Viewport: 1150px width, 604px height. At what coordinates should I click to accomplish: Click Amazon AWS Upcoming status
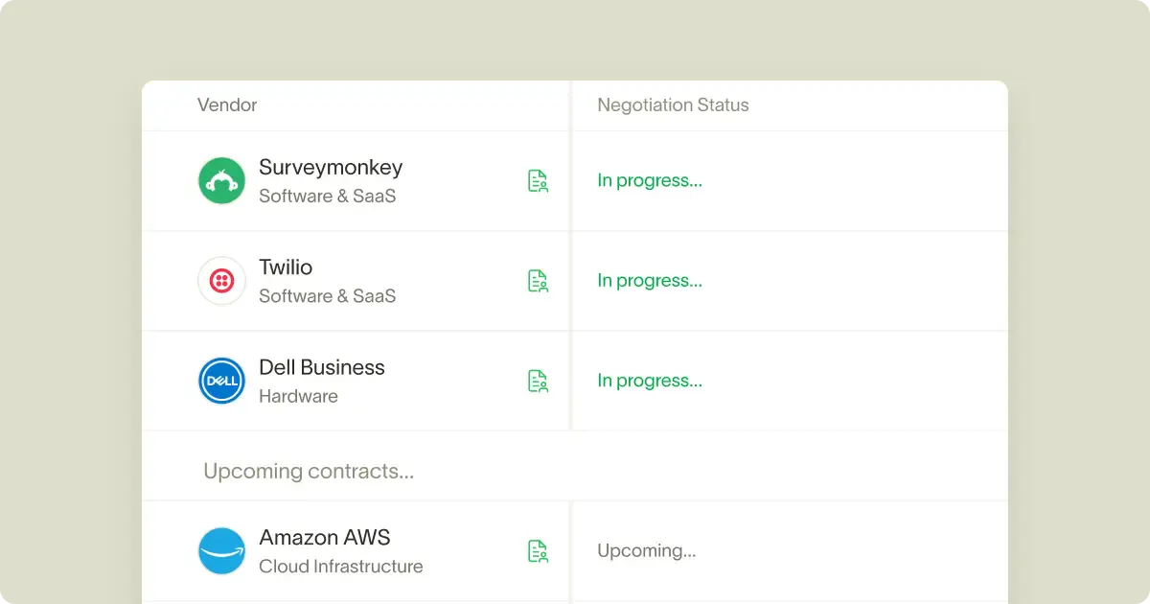(647, 551)
